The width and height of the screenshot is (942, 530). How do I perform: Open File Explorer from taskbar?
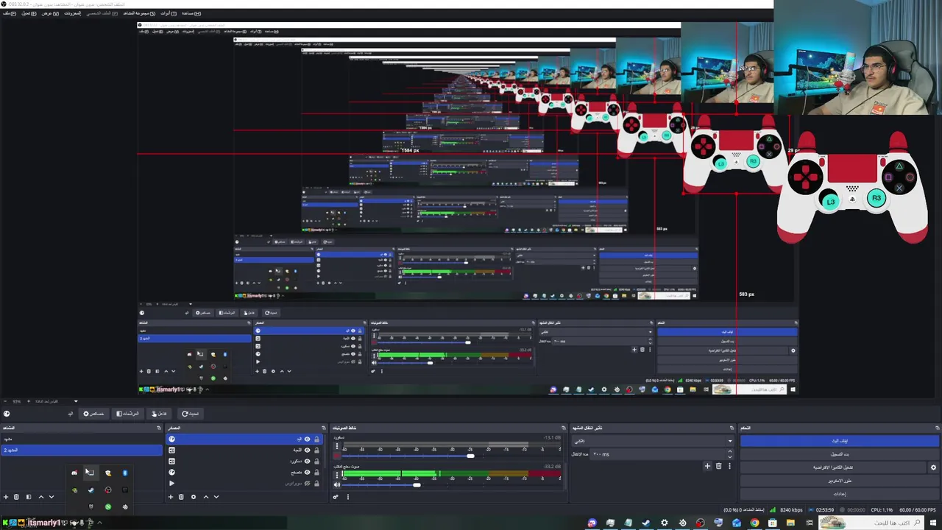(790, 523)
